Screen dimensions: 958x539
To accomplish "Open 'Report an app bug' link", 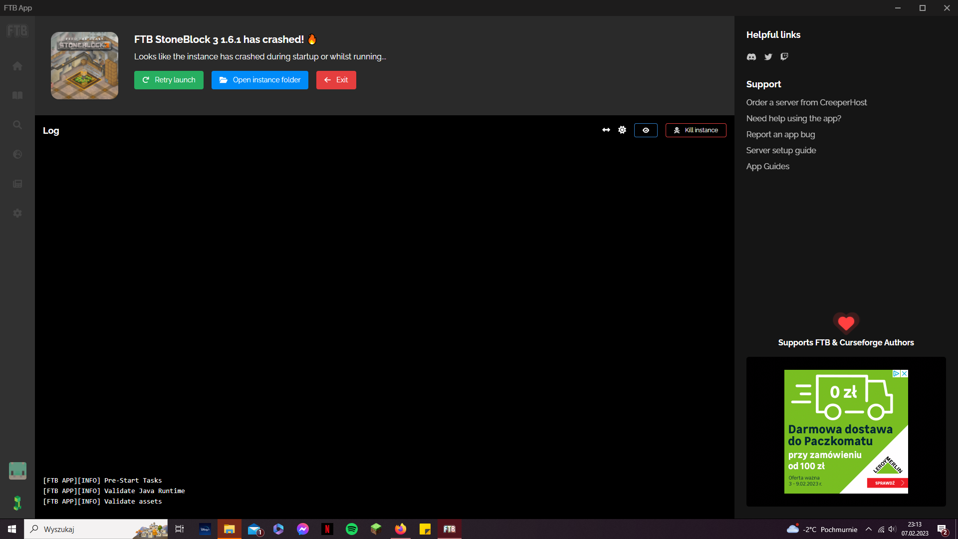I will (x=780, y=134).
